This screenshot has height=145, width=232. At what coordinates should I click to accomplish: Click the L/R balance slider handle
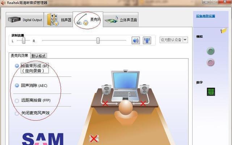tap(24, 41)
